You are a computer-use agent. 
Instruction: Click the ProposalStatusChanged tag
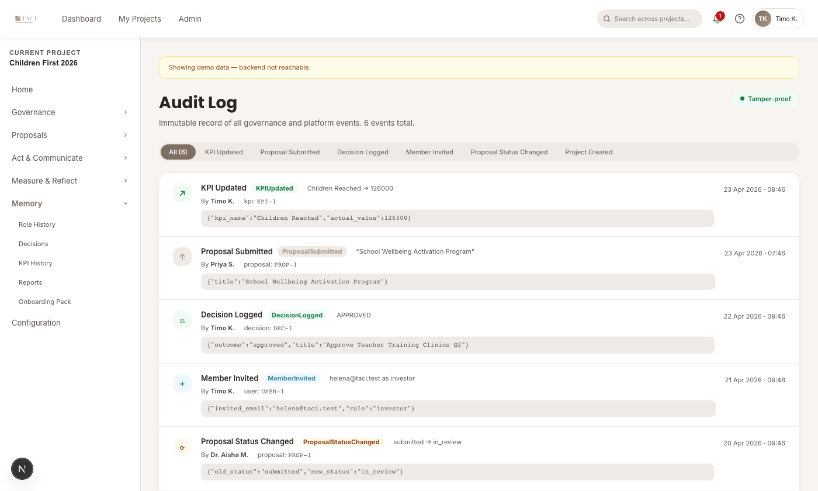pos(341,442)
